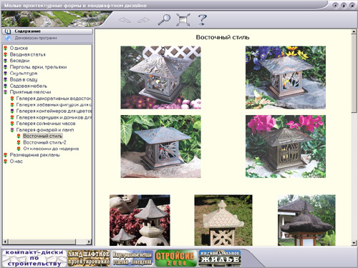Click the book icon beside Содержание
Screen dimensions: 358x268
pyautogui.click(x=8, y=31)
